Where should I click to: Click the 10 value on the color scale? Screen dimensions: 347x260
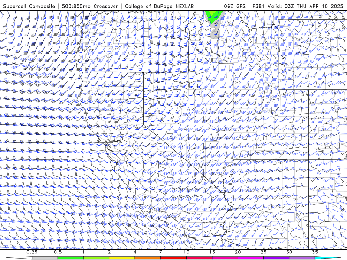(187, 252)
